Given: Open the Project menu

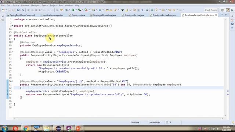Looking at the screenshot, I should tap(53, 5).
